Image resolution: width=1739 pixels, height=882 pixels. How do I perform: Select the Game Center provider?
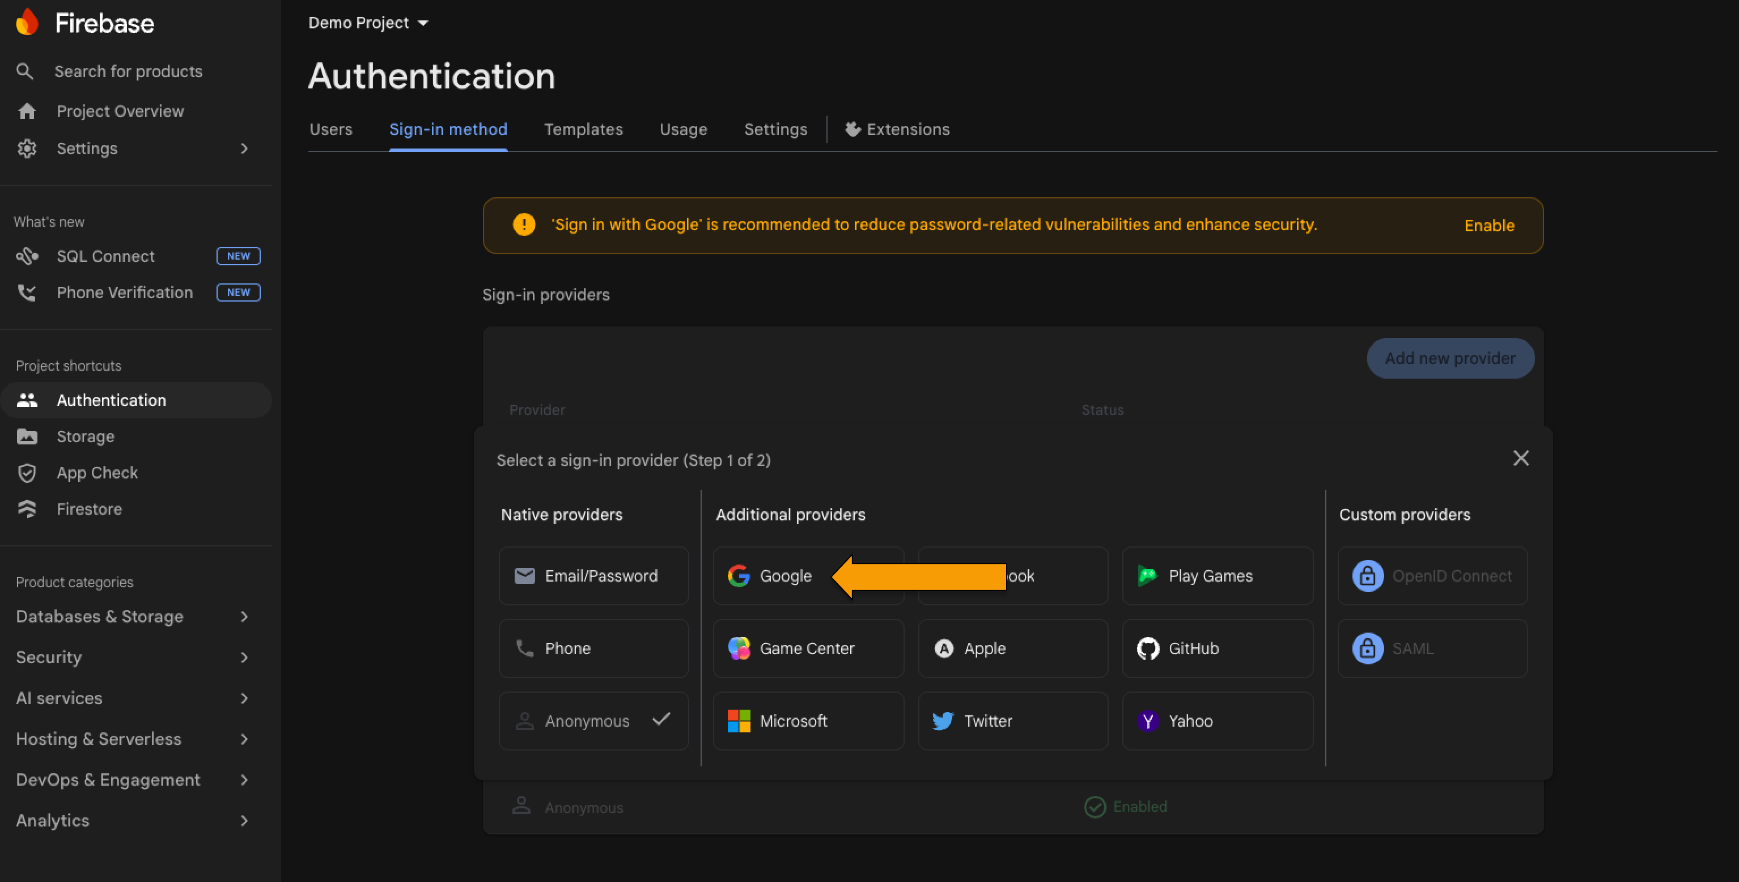pos(808,648)
